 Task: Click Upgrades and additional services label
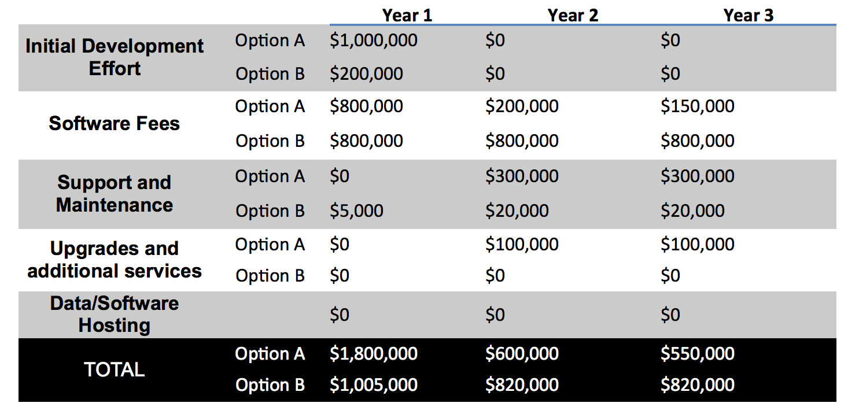(x=115, y=260)
